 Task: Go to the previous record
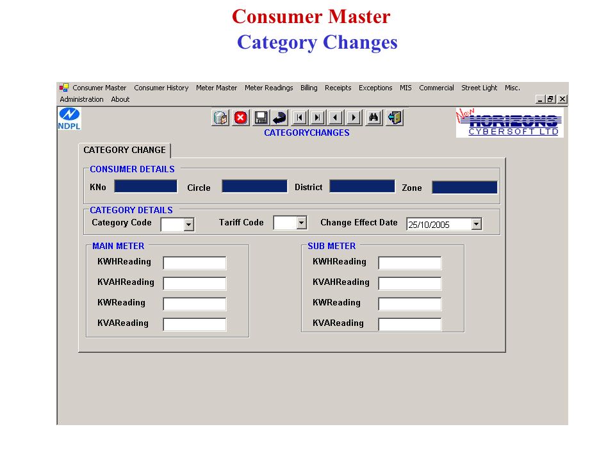pos(335,118)
